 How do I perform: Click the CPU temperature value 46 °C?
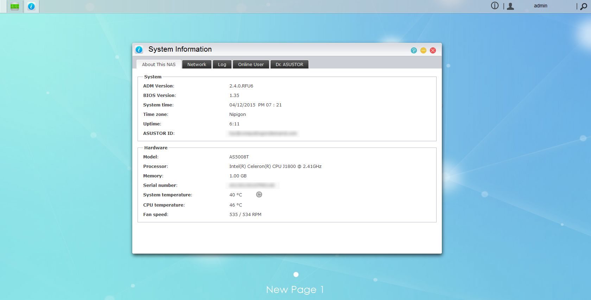coord(236,205)
